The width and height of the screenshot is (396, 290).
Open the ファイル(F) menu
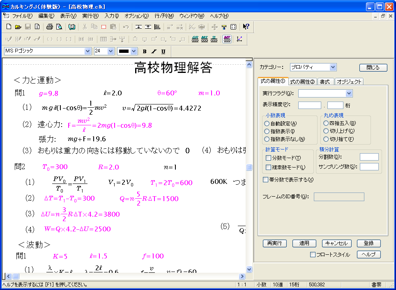[x=23, y=16]
